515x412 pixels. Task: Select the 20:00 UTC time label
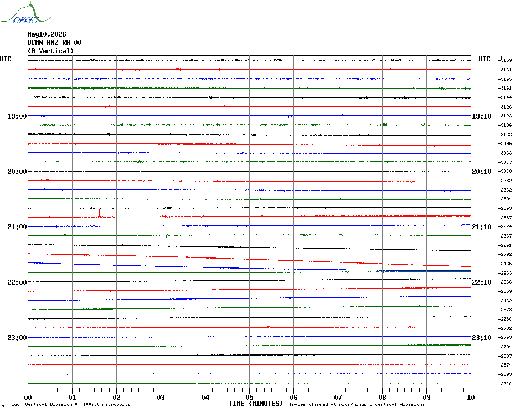pos(17,172)
